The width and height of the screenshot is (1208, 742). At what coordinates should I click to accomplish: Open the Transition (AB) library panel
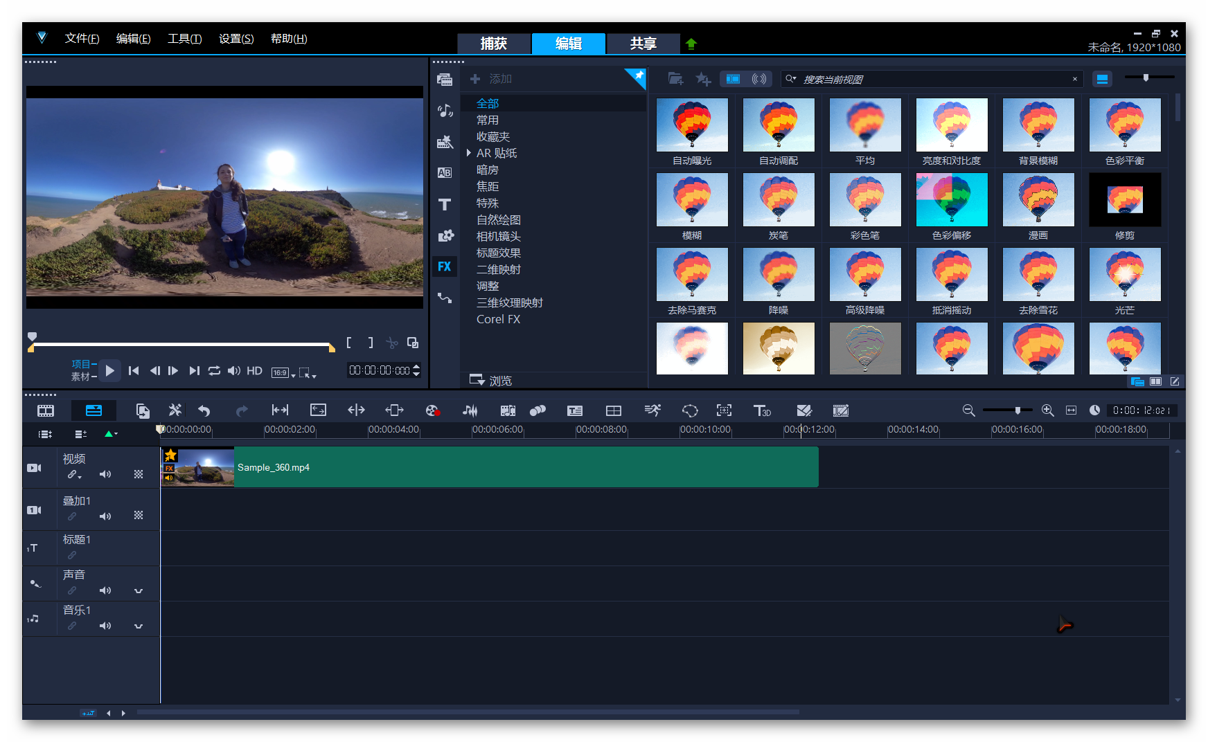pyautogui.click(x=445, y=173)
